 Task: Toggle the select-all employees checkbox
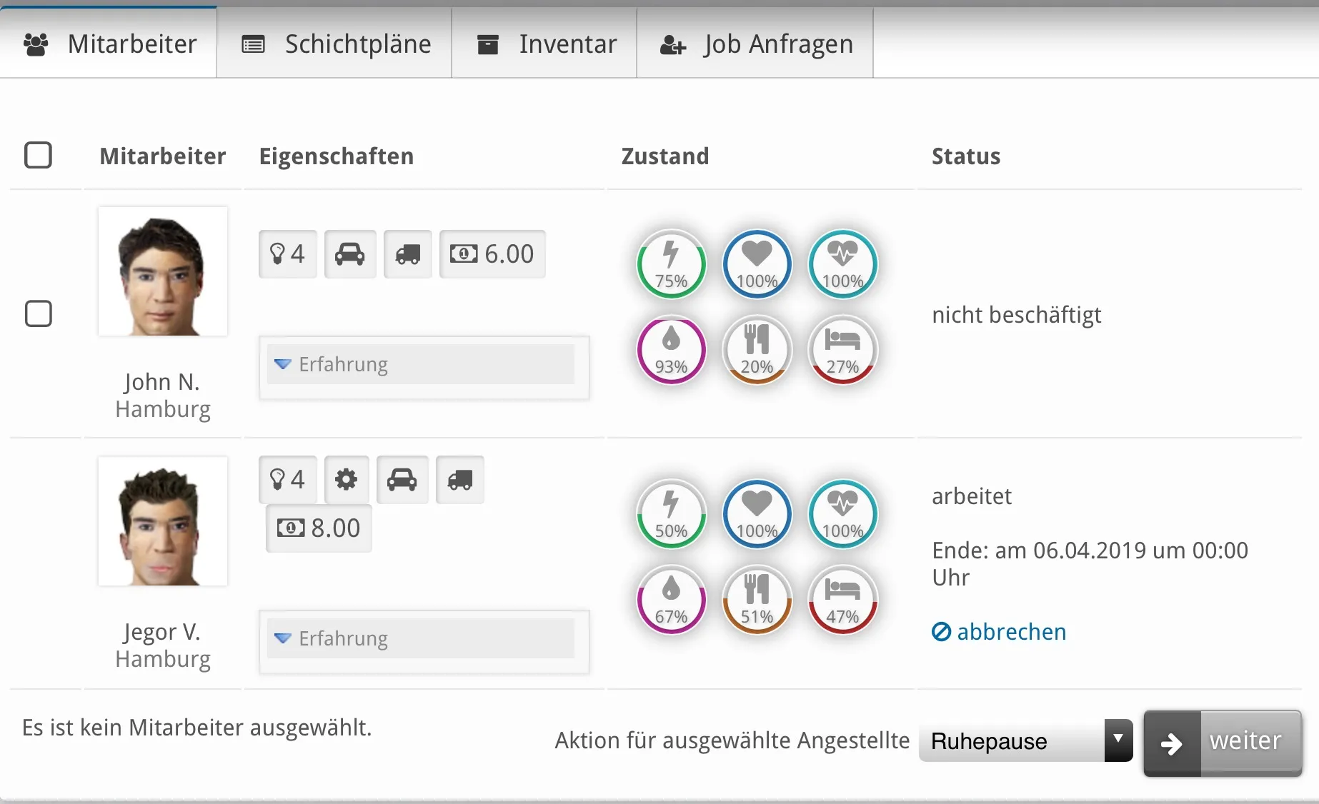point(39,155)
